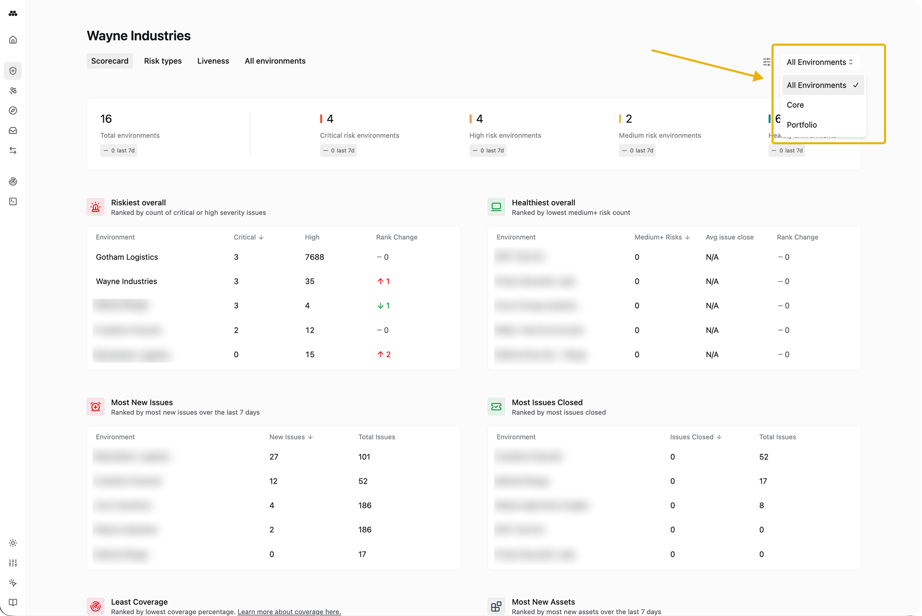Open the terminal icon in sidebar
Viewport: 922px width, 616px height.
pos(13,201)
